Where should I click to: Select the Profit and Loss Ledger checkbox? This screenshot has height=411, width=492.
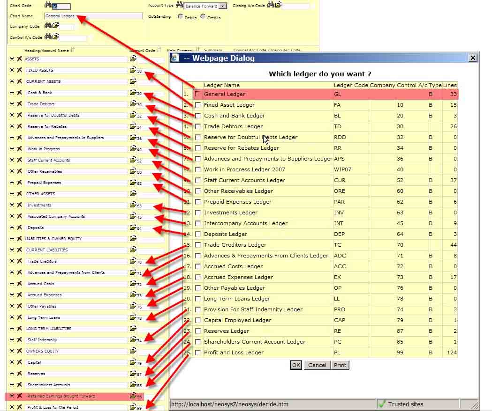(198, 352)
